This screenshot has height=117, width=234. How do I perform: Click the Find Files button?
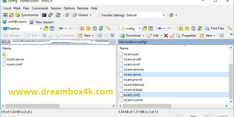(x=215, y=28)
